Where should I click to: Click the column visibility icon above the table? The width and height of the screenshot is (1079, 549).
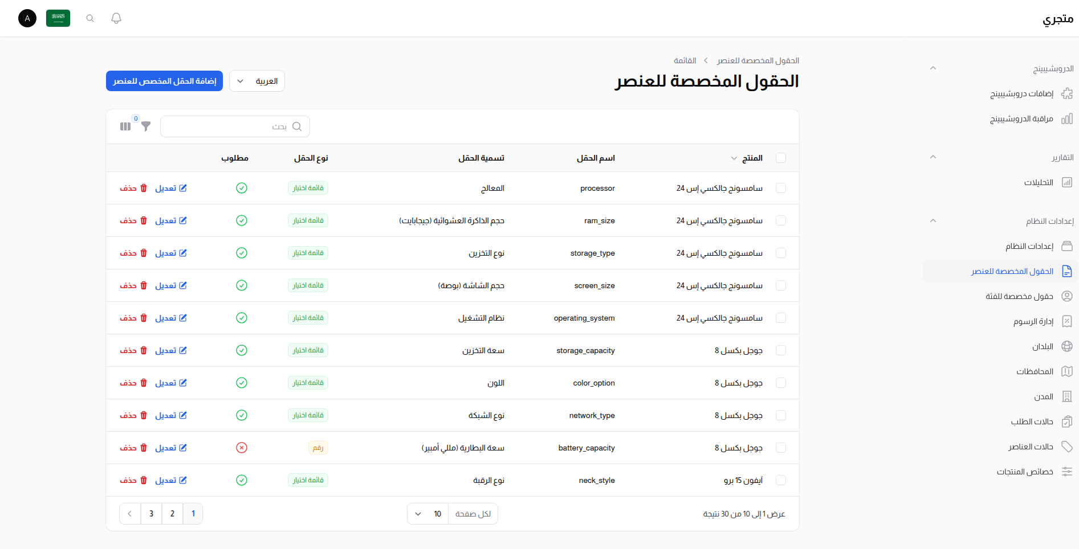(x=125, y=126)
